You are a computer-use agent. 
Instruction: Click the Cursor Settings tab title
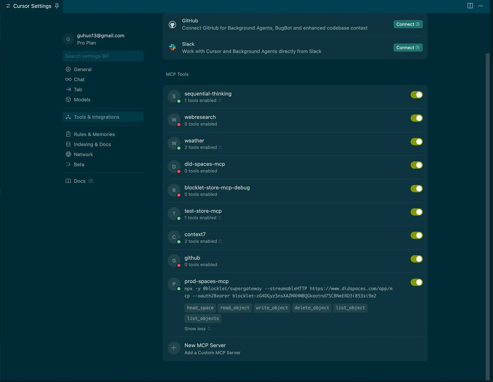(x=32, y=6)
